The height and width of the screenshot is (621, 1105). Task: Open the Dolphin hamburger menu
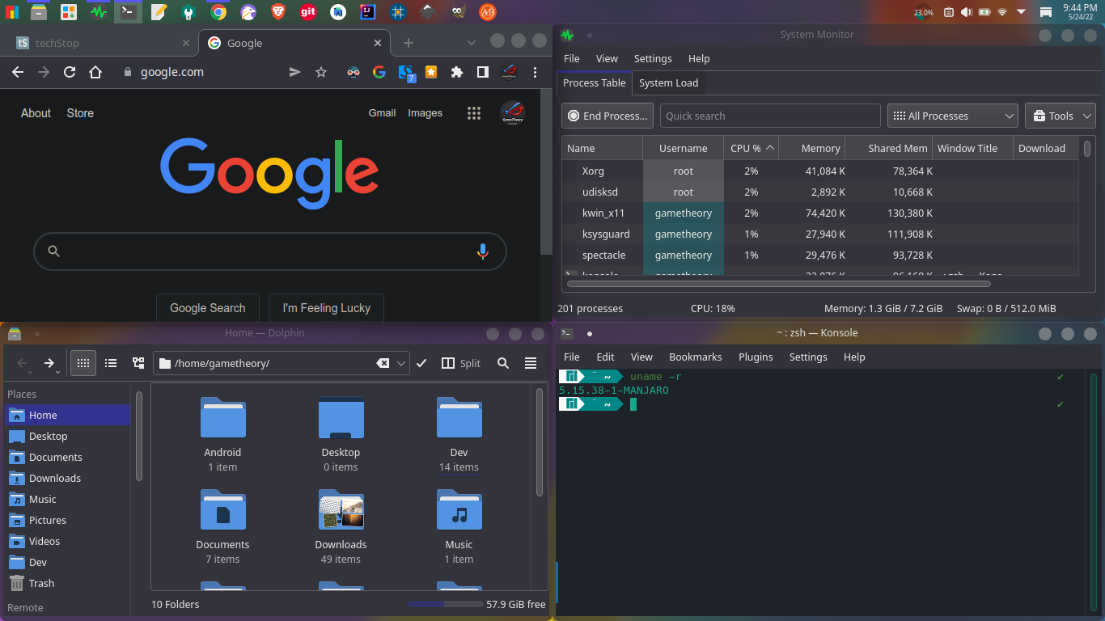531,363
